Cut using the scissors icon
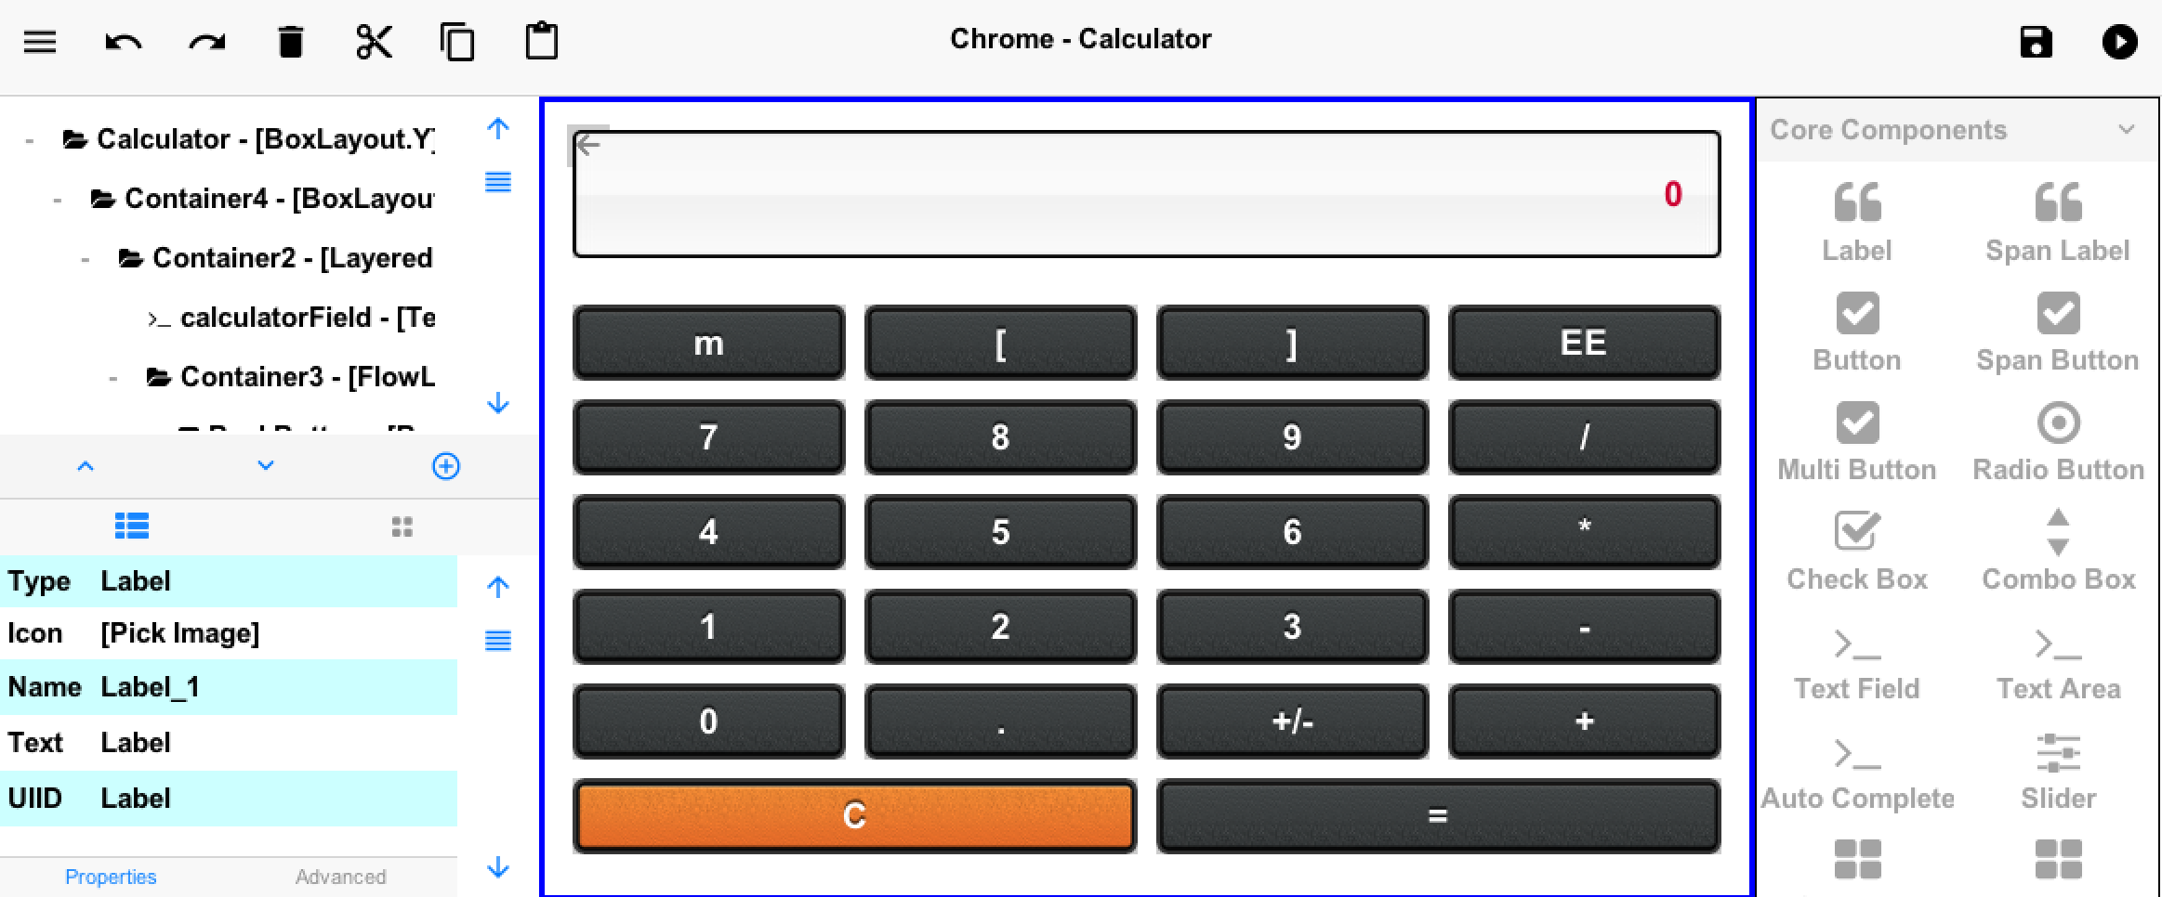 (374, 42)
